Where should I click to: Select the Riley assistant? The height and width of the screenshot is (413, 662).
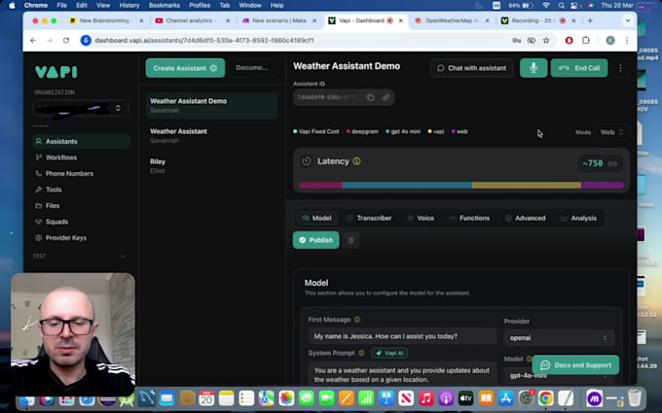coord(212,166)
